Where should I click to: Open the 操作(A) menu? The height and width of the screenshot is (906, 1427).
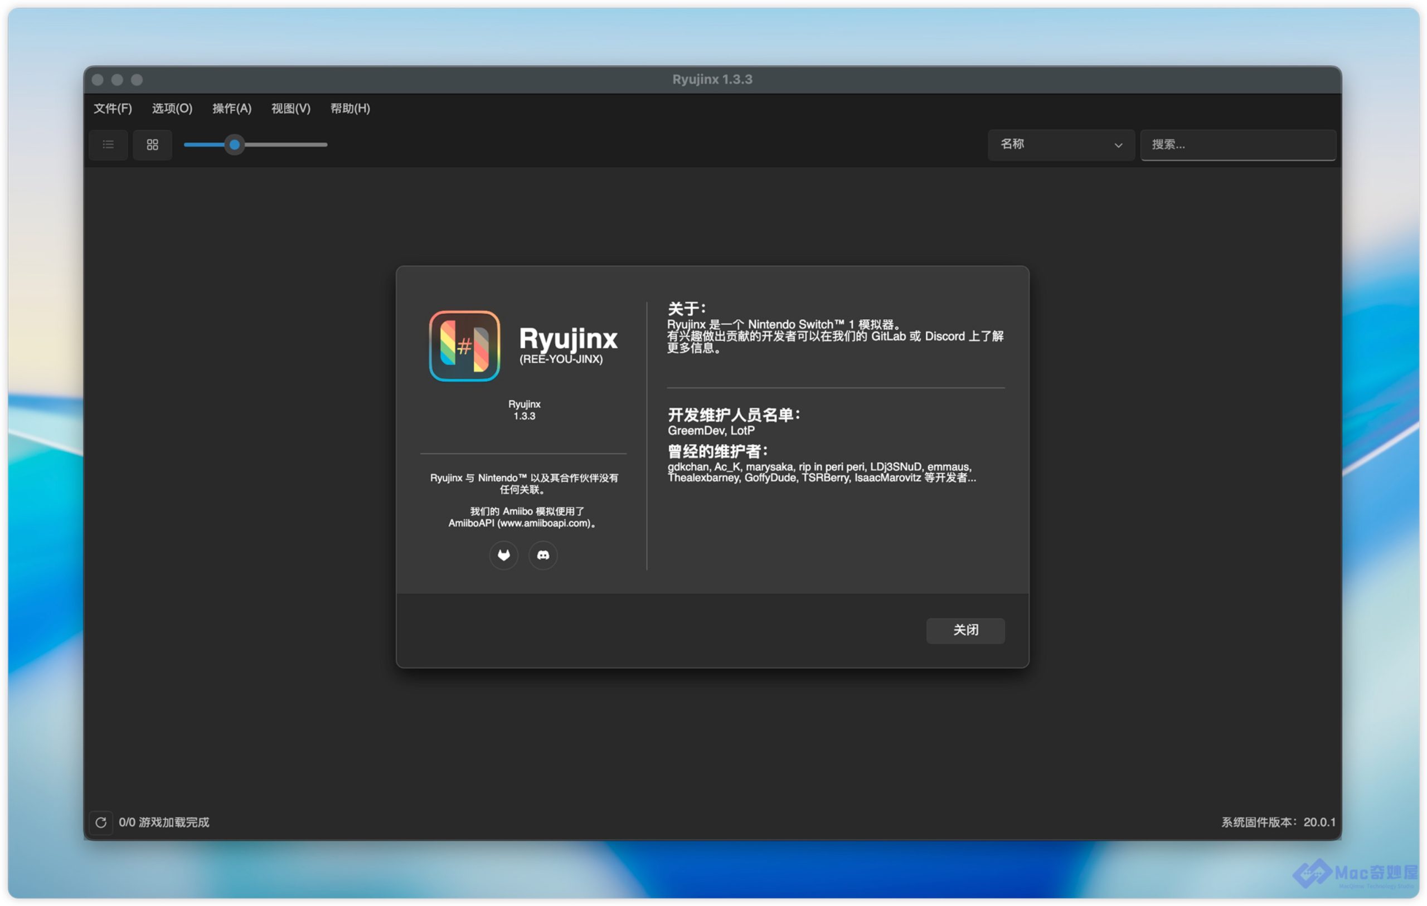[x=232, y=109]
